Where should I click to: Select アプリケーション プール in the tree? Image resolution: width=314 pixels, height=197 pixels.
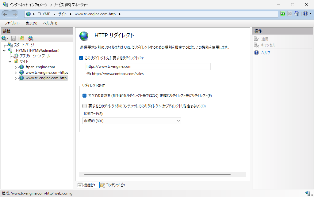(x=35, y=56)
